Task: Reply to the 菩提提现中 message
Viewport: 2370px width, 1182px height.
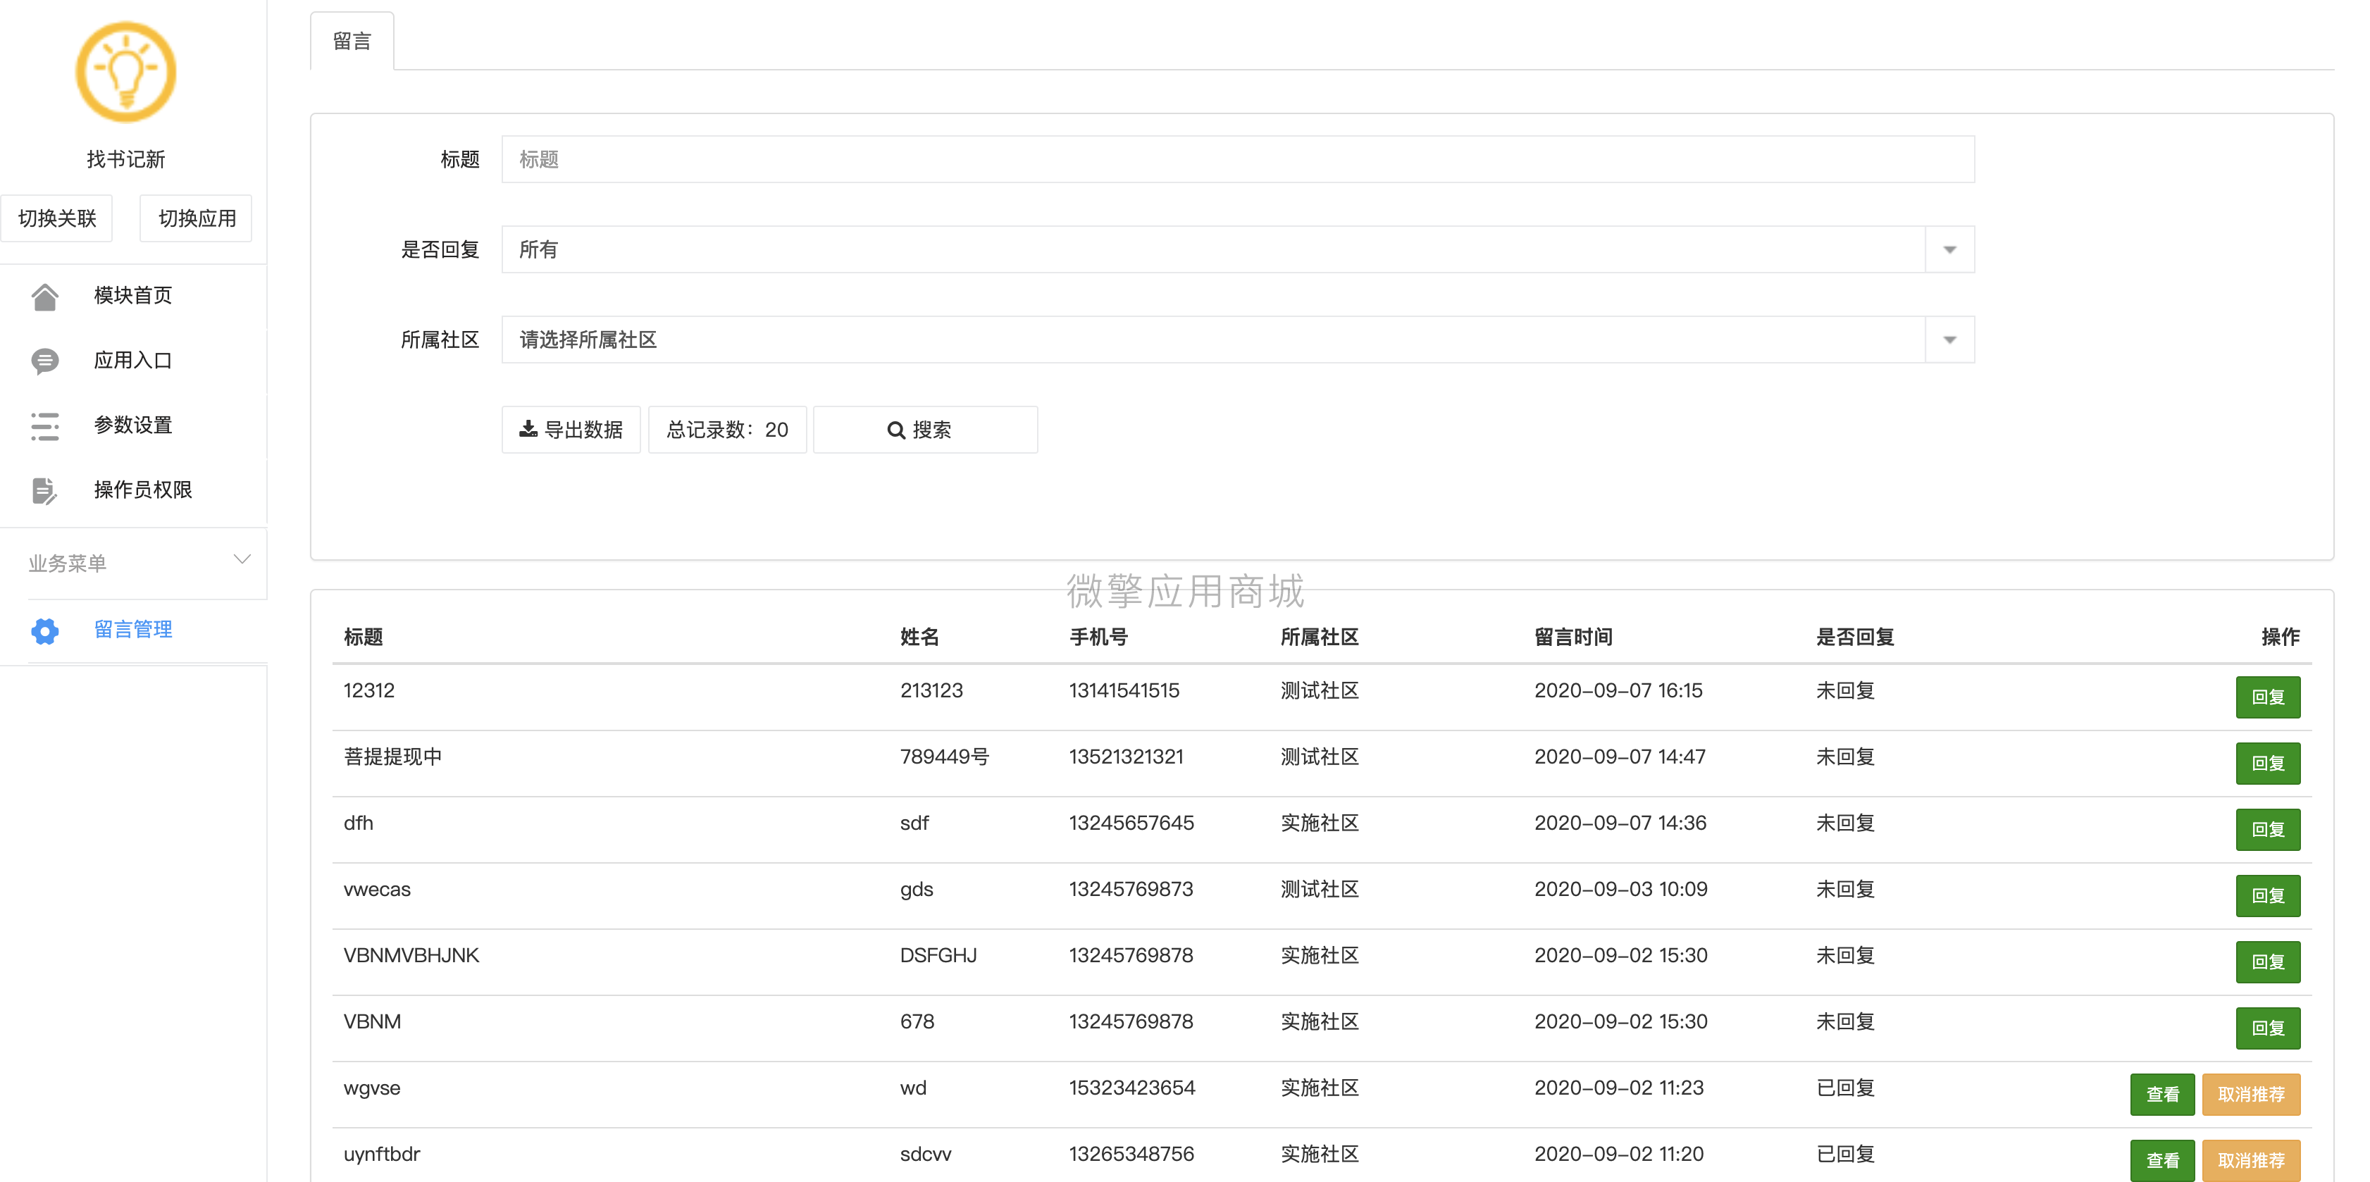Action: coord(2268,764)
